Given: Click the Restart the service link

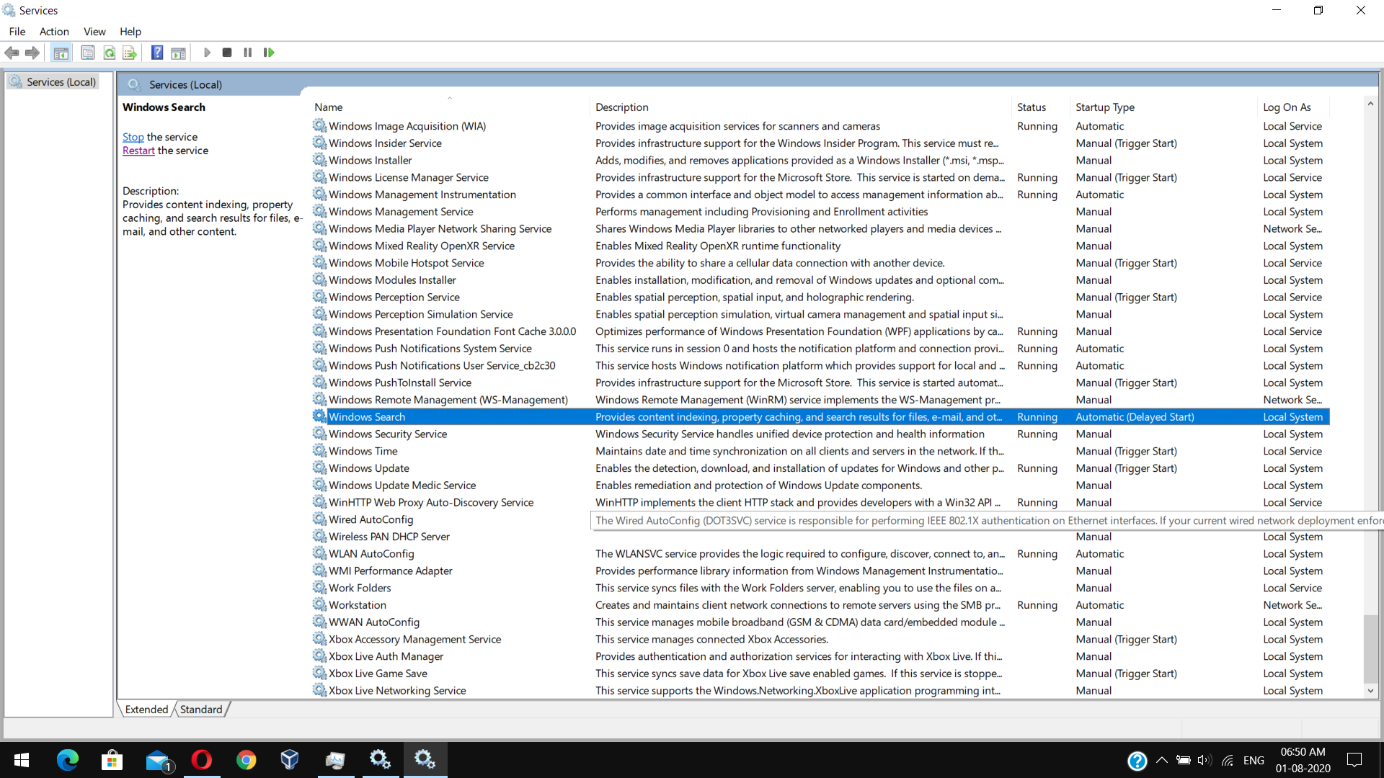Looking at the screenshot, I should (138, 151).
